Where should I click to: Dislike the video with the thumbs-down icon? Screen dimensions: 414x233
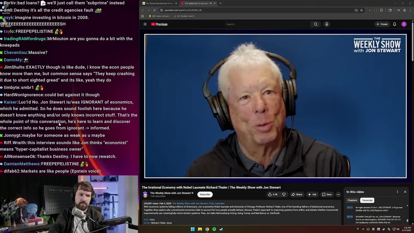click(284, 194)
